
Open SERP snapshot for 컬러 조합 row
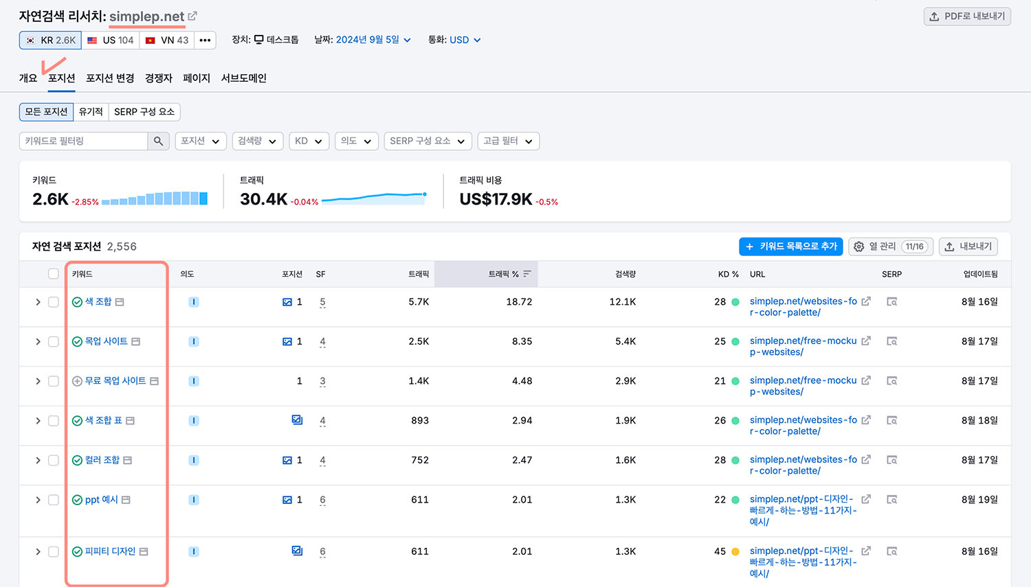892,460
